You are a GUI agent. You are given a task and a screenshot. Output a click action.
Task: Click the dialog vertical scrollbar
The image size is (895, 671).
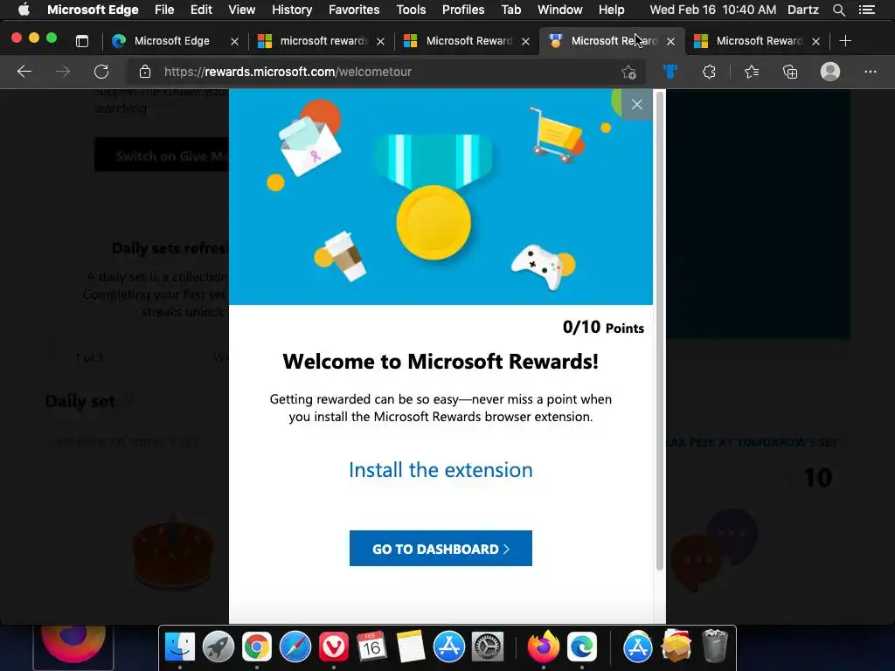pos(660,331)
